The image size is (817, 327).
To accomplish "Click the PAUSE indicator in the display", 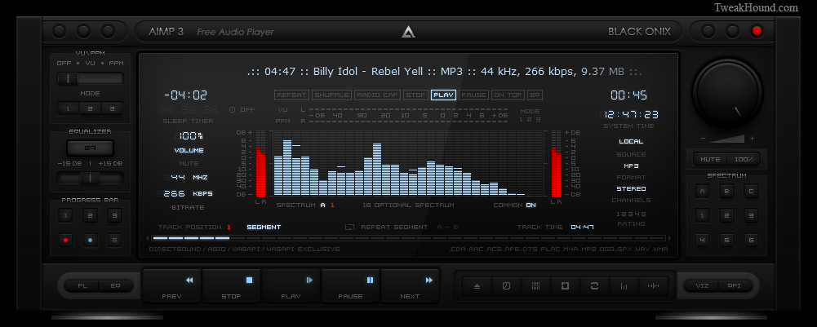I will [473, 95].
